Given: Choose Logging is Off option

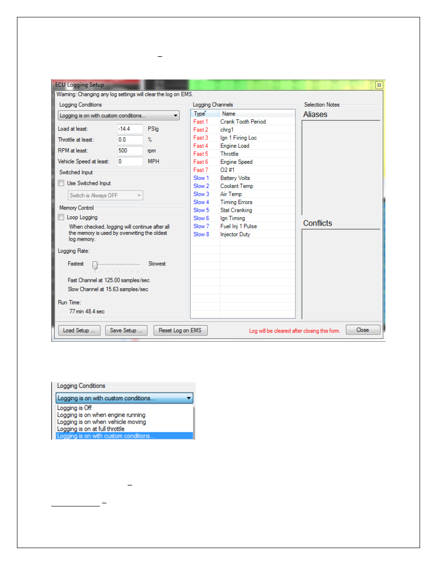Looking at the screenshot, I should click(x=74, y=408).
